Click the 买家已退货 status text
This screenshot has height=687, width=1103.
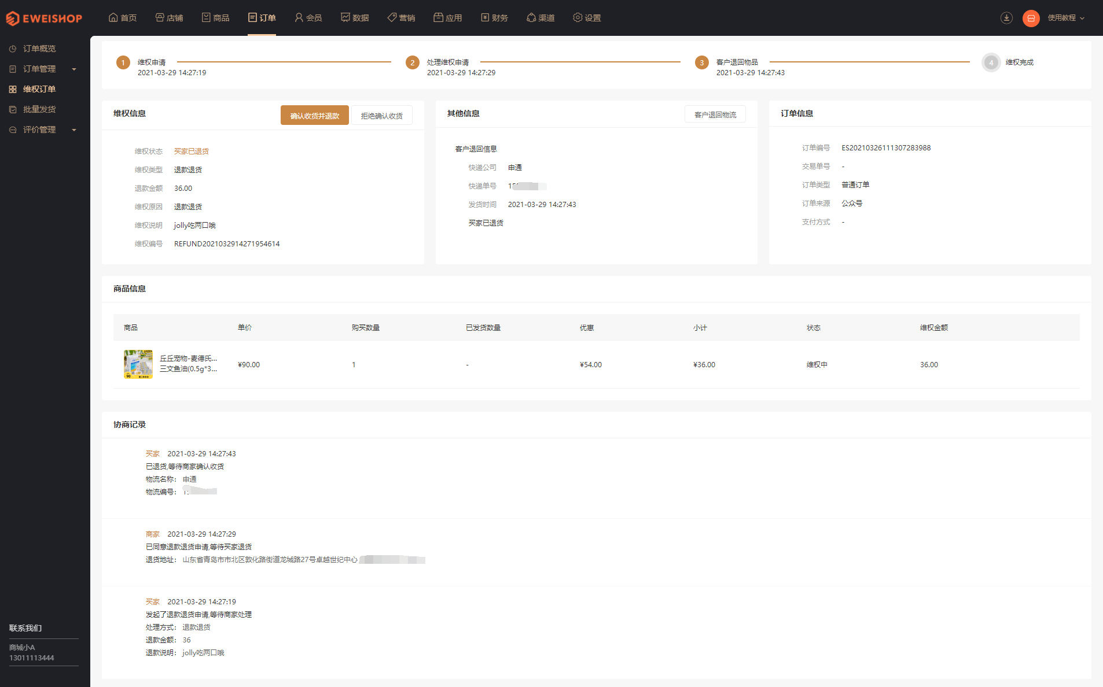coord(192,152)
